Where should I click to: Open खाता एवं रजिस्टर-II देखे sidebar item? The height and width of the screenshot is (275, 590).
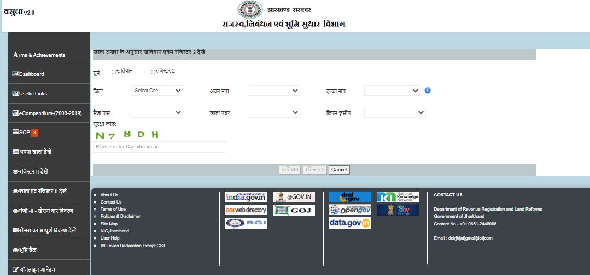(x=49, y=191)
